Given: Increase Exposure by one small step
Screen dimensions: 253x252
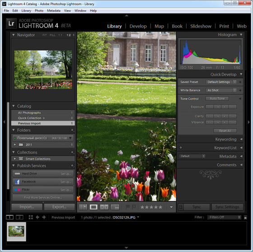Looking at the screenshot, I should coord(225,107).
